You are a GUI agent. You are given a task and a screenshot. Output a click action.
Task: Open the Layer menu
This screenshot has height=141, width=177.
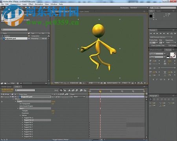tap(24, 4)
